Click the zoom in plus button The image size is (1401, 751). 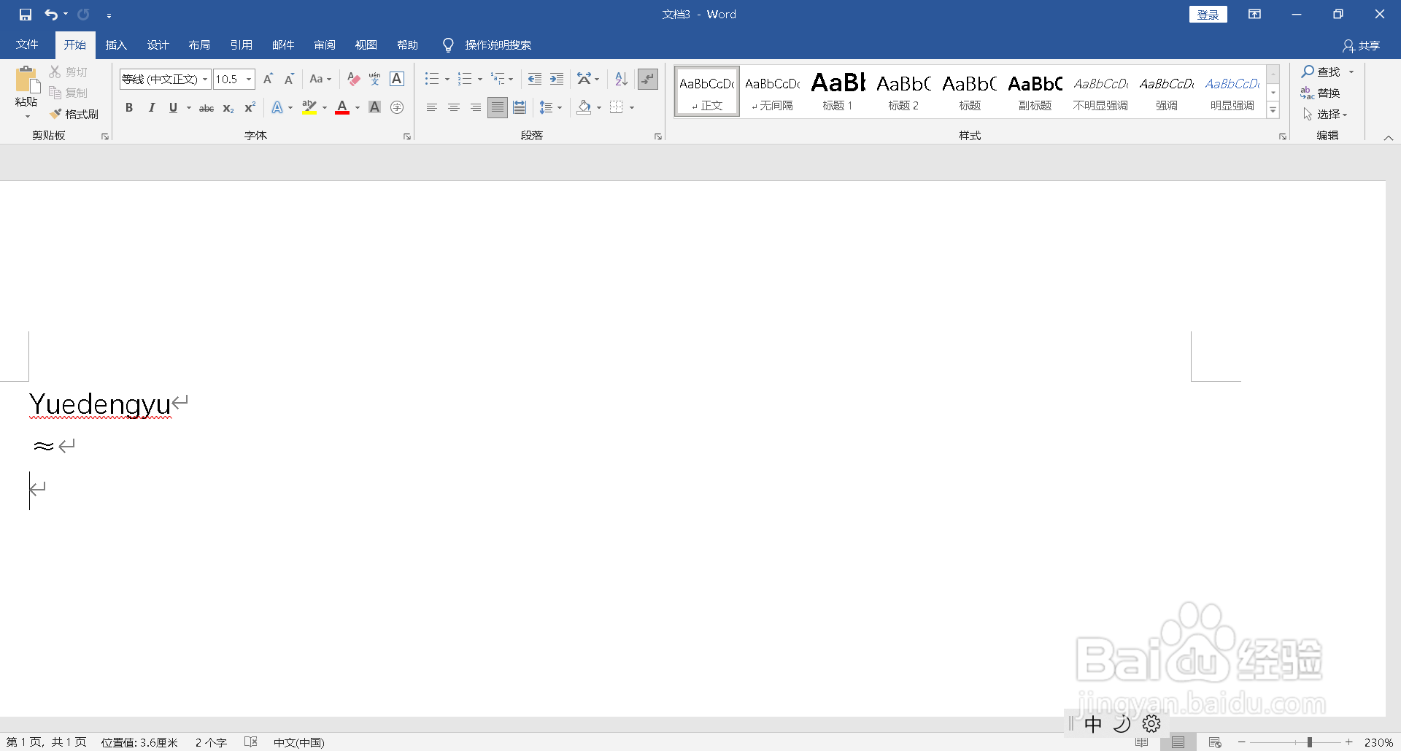[x=1349, y=742]
